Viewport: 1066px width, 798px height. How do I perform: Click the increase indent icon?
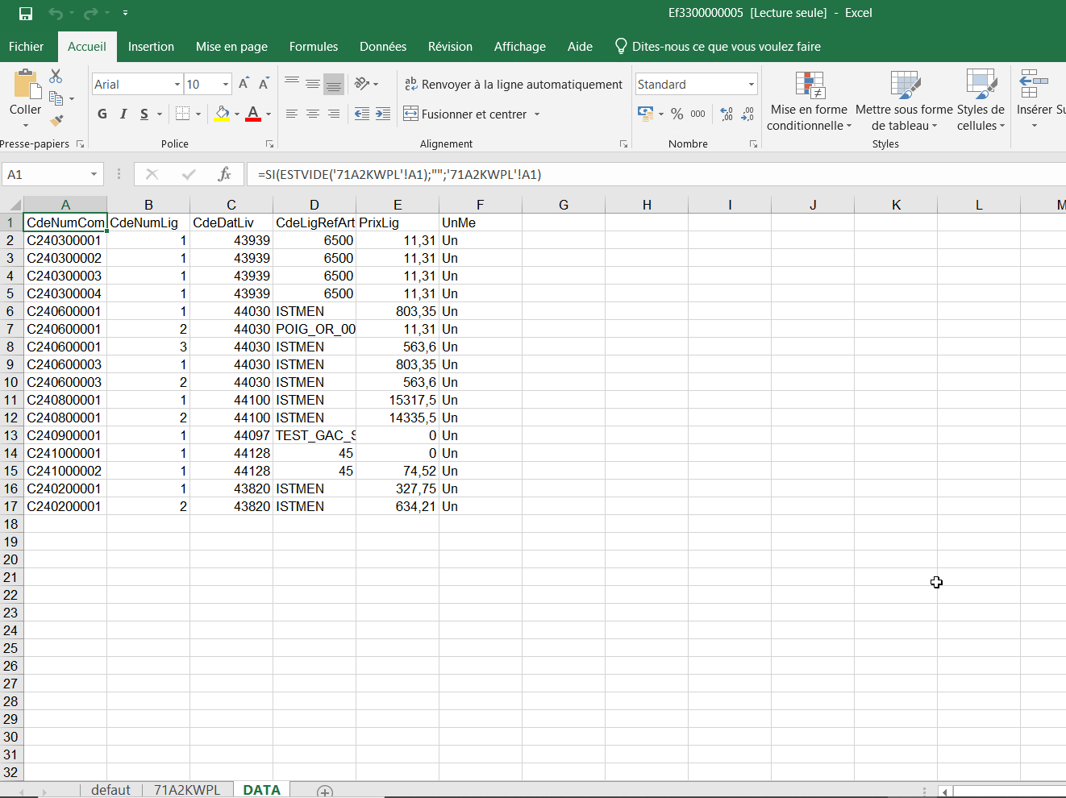pyautogui.click(x=383, y=114)
